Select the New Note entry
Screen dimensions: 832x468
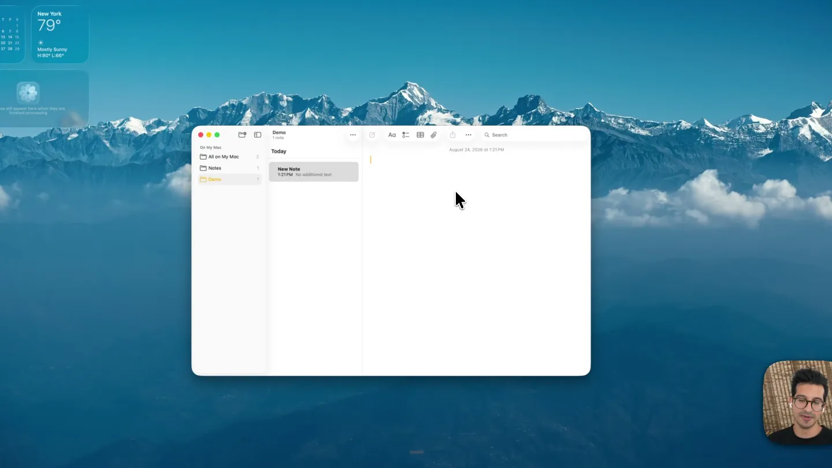coord(313,172)
